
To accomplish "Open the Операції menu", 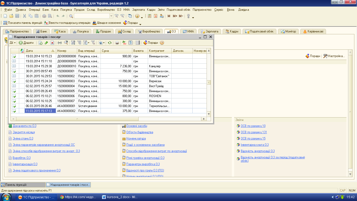I will coord(35,10).
